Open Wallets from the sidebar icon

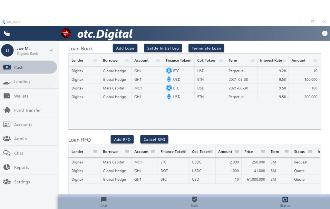coord(7,96)
